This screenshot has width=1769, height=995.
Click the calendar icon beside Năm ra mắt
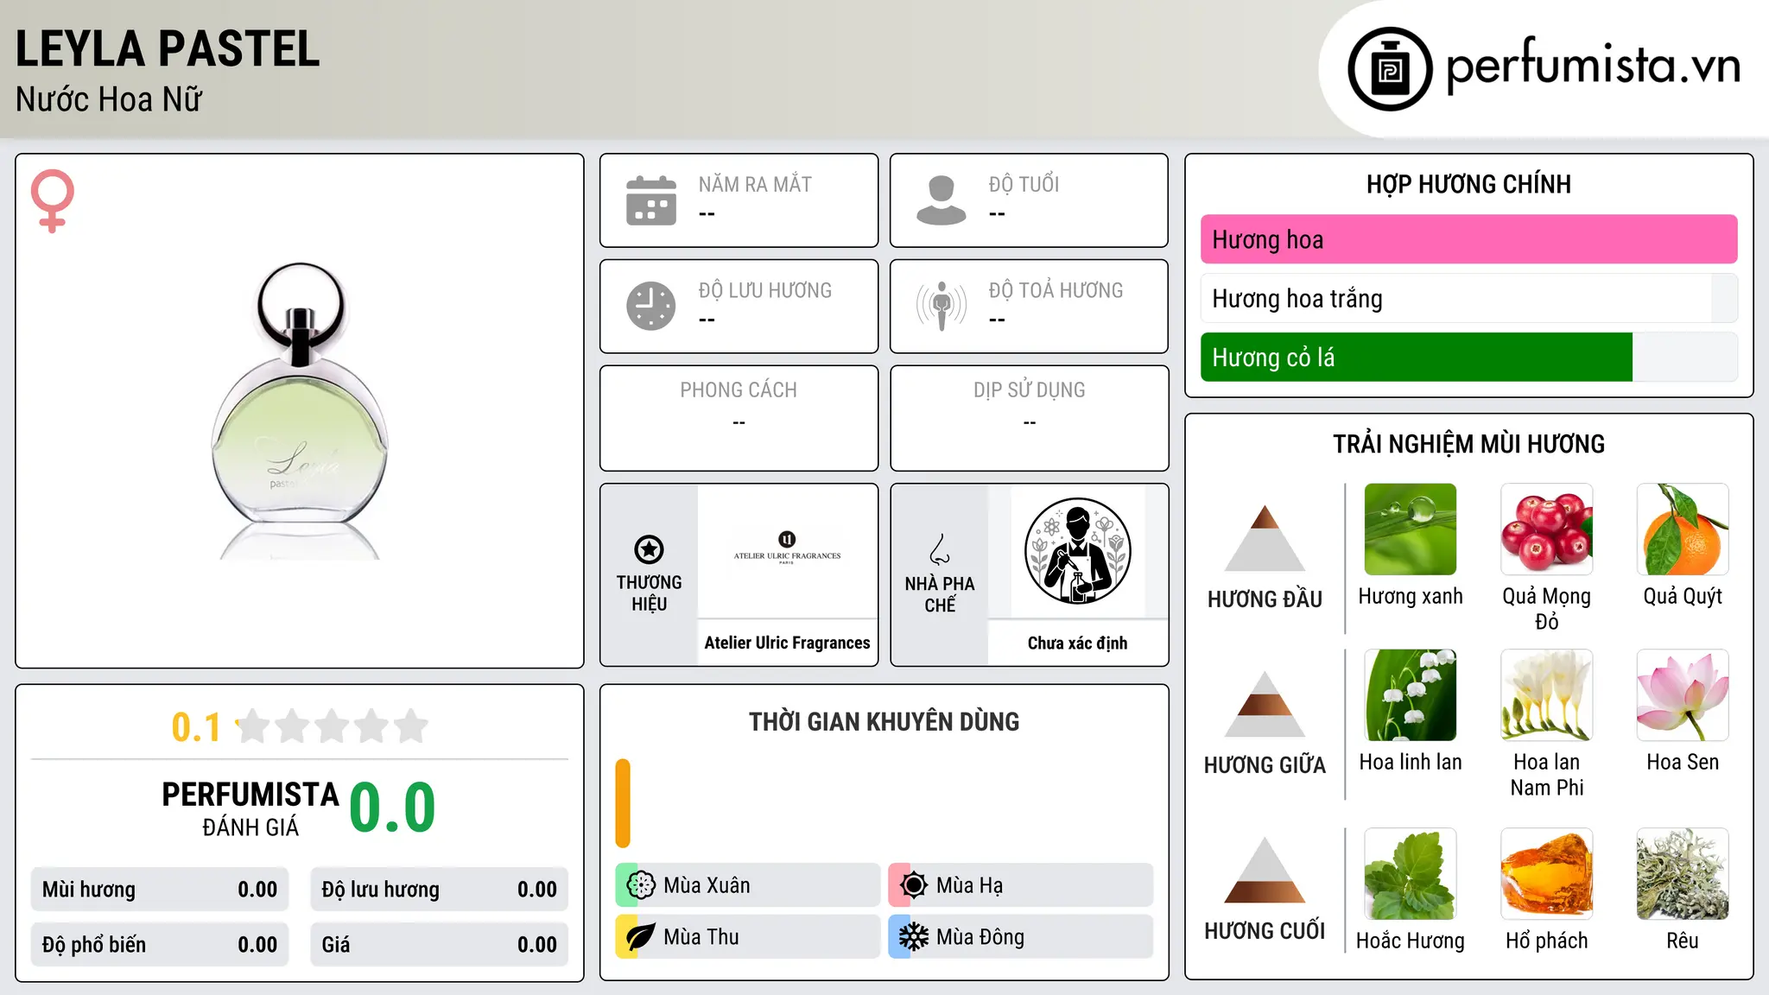tap(651, 200)
